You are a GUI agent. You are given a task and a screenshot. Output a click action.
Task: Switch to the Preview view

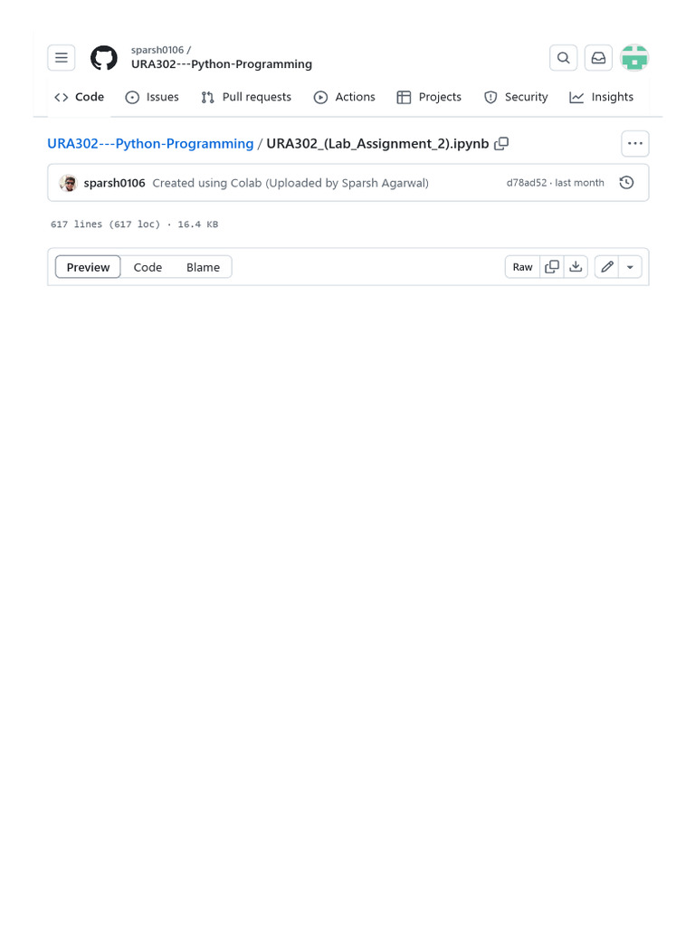tap(88, 267)
